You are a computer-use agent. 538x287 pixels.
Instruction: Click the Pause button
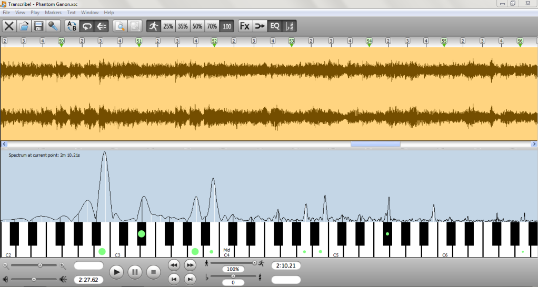click(135, 272)
